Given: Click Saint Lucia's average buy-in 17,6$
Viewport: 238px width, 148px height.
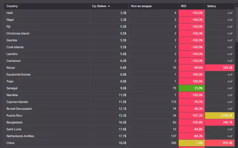Looking at the screenshot, I should point(122,129).
